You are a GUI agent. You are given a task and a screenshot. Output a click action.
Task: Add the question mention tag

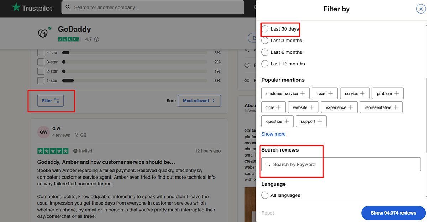coord(278,121)
